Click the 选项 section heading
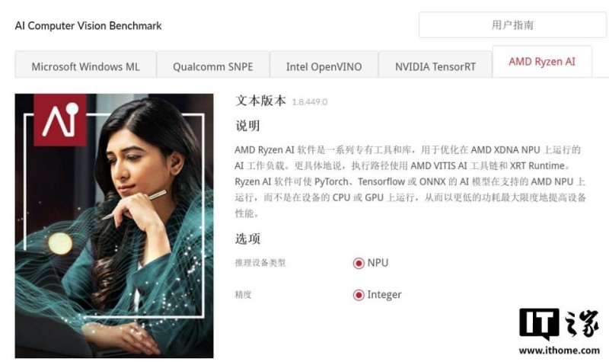 (x=247, y=239)
